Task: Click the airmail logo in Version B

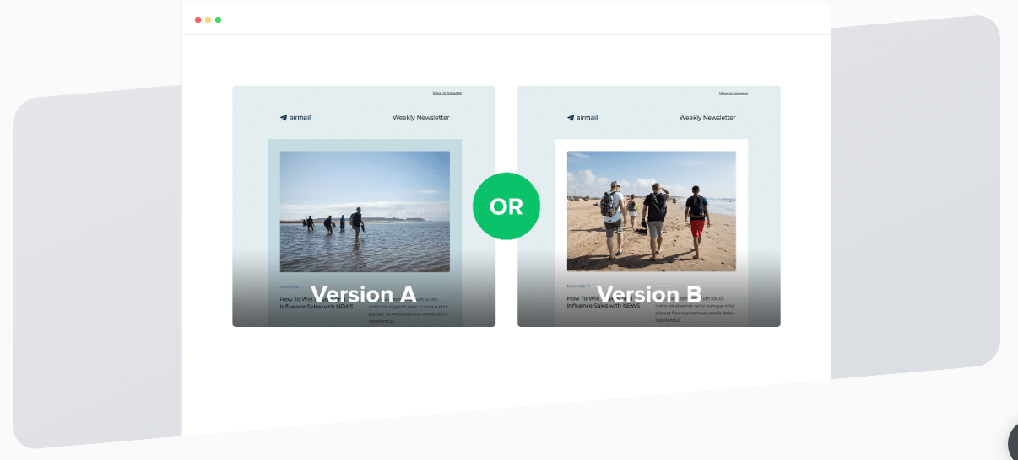Action: (x=582, y=118)
